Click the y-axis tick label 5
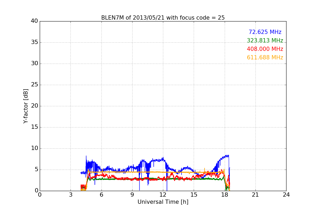 36,170
